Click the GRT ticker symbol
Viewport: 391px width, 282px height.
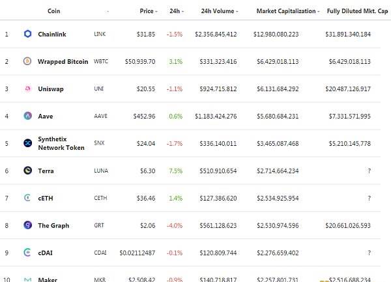click(99, 225)
